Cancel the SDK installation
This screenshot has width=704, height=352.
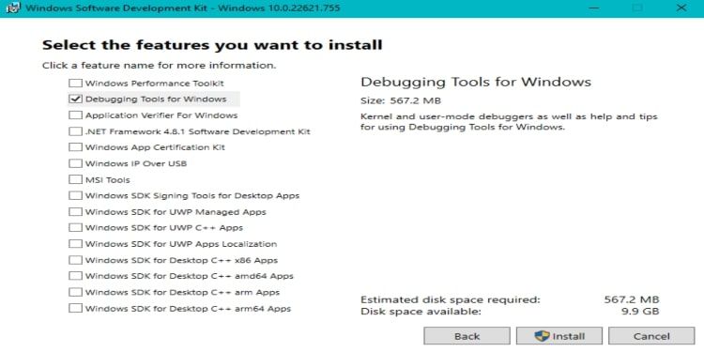[x=651, y=336]
